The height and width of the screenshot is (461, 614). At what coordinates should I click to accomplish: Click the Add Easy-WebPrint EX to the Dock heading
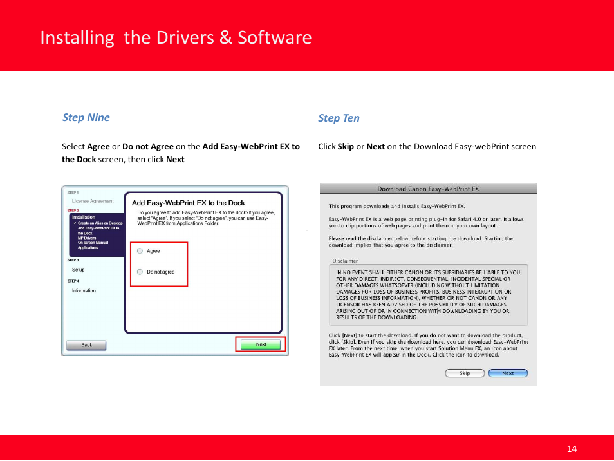pos(189,203)
